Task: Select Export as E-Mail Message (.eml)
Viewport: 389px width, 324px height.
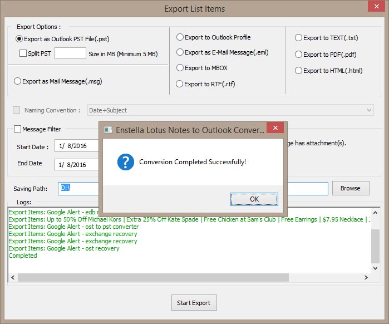Action: [x=180, y=52]
